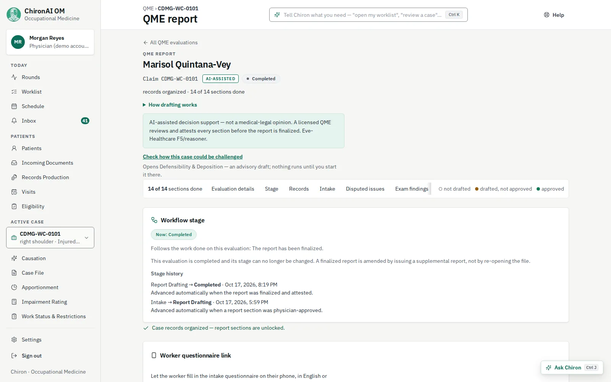Viewport: 611px width, 382px height.
Task: Click the Inbox 41 unread badge
Action: (85, 121)
